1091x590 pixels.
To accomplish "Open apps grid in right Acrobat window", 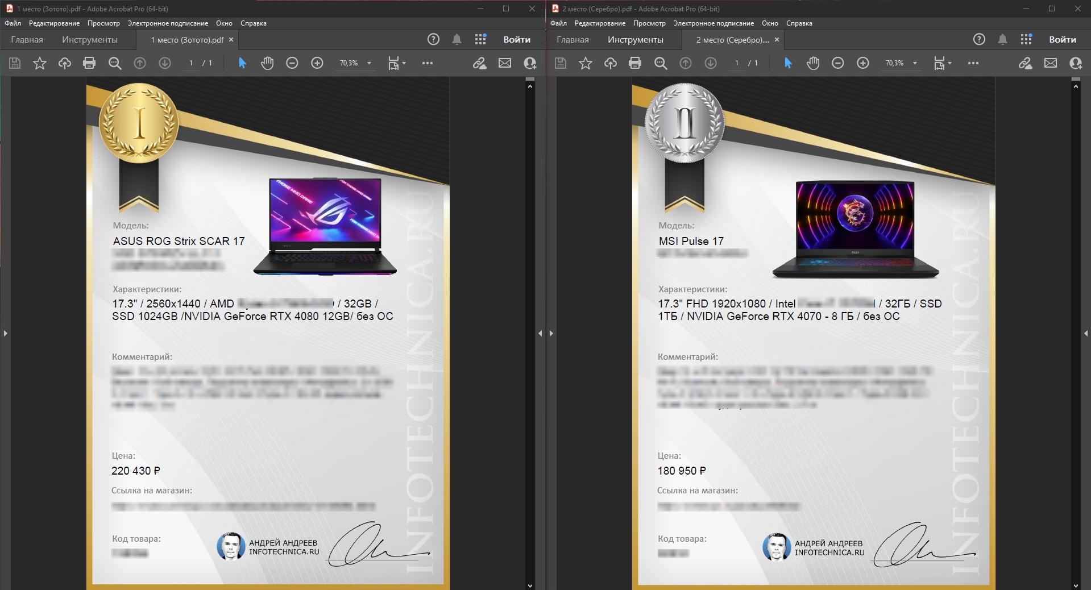I will pos(1026,39).
